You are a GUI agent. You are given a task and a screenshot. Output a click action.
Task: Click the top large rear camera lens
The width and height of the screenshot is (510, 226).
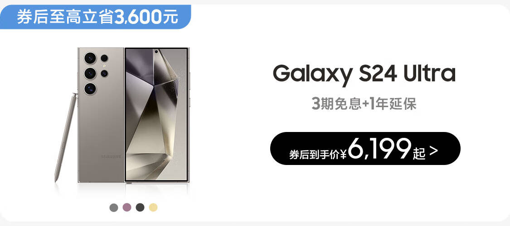[90, 58]
